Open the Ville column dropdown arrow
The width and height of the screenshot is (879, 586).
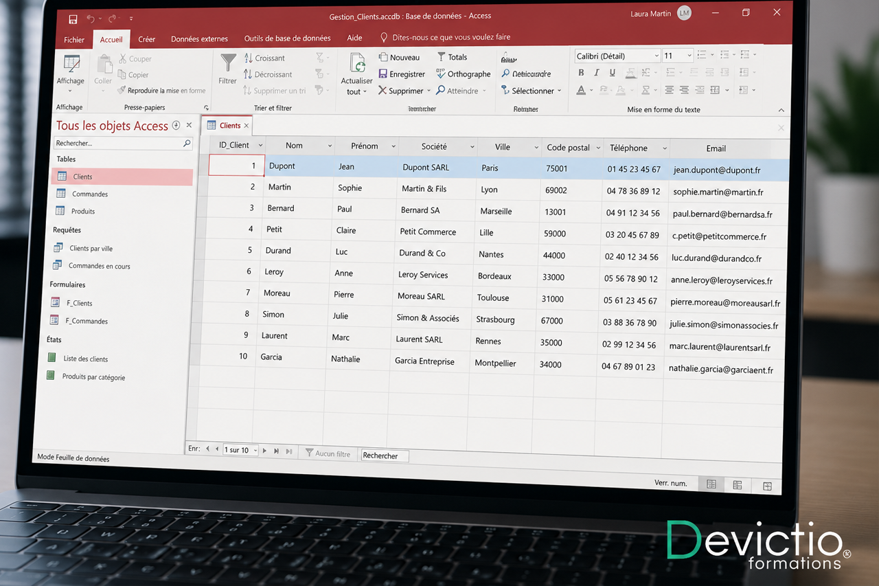(536, 148)
